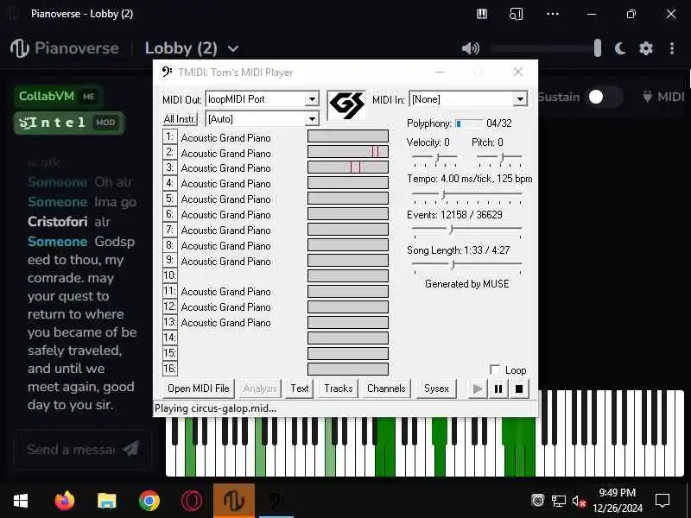The image size is (691, 518).
Task: Toggle channel 3 button
Action: coord(169,167)
